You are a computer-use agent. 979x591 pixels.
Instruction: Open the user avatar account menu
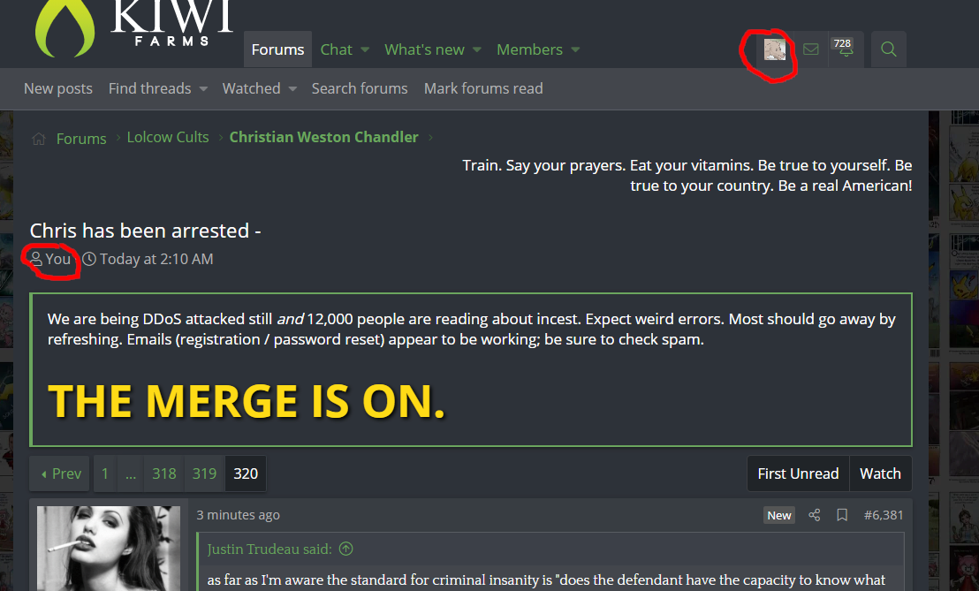click(775, 49)
